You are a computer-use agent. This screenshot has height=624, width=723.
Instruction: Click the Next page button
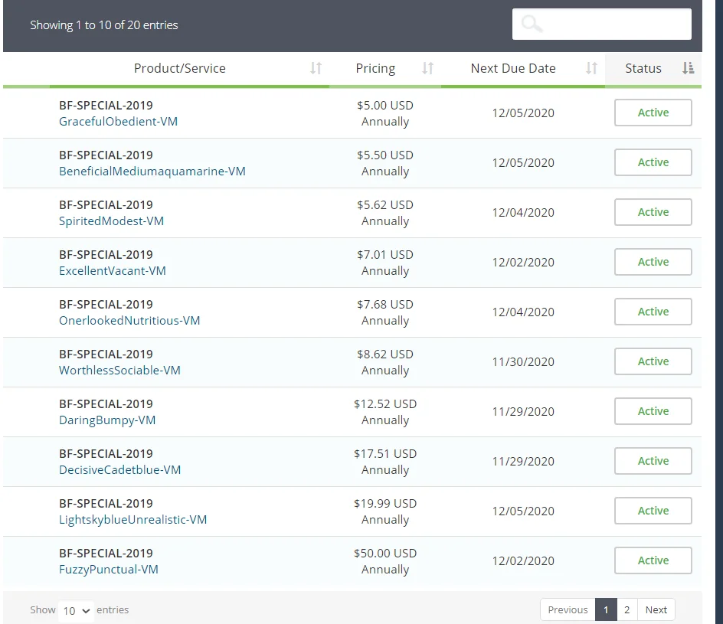click(x=656, y=609)
